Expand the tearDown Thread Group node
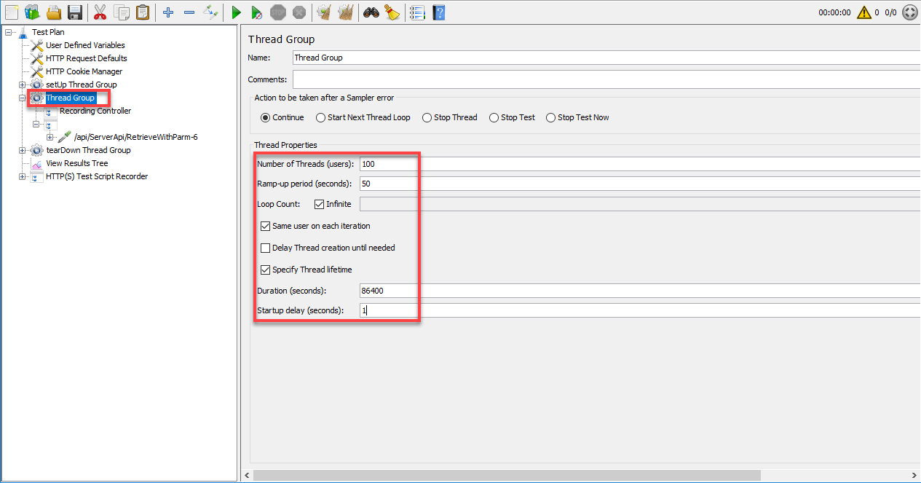The height and width of the screenshot is (483, 921). click(22, 150)
